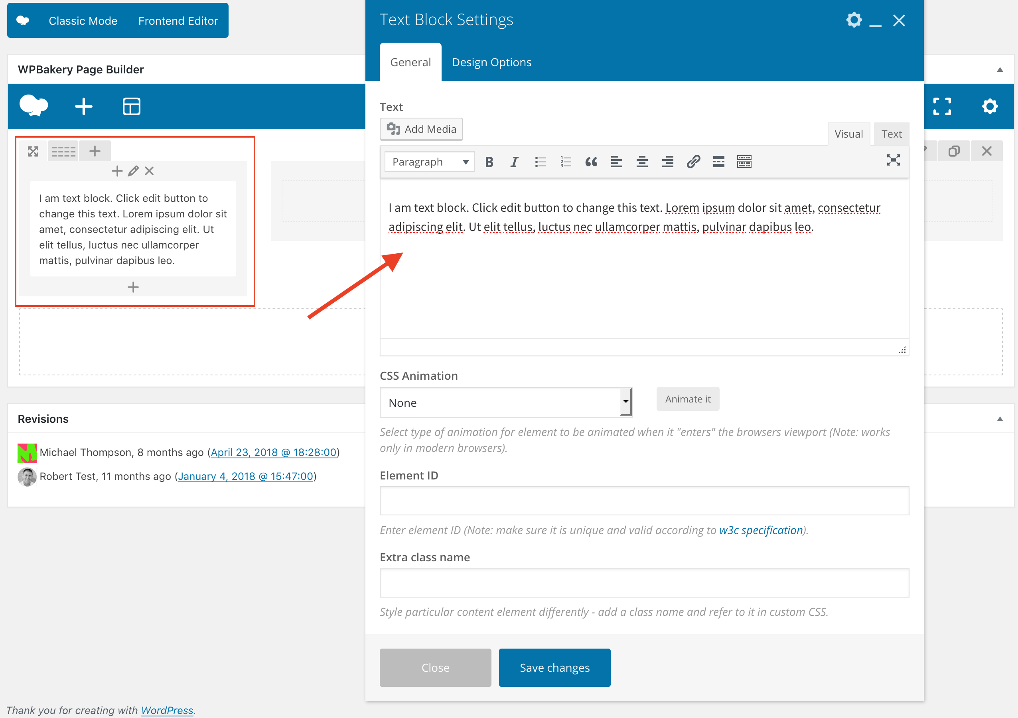Click the editor resize handle
This screenshot has width=1018, height=718.
(x=903, y=350)
